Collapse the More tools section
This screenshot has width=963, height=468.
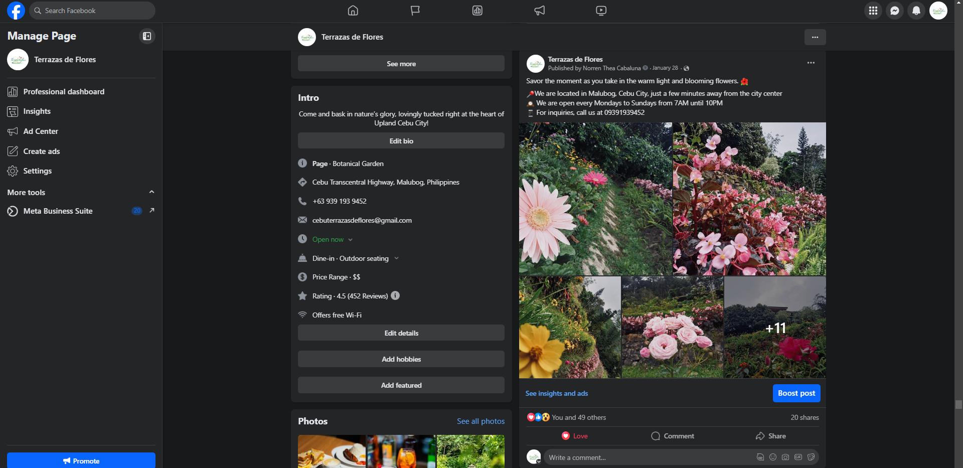coord(151,192)
